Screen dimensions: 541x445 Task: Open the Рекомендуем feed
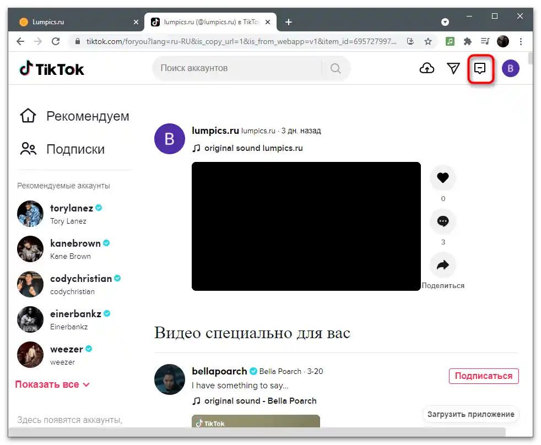pos(74,116)
